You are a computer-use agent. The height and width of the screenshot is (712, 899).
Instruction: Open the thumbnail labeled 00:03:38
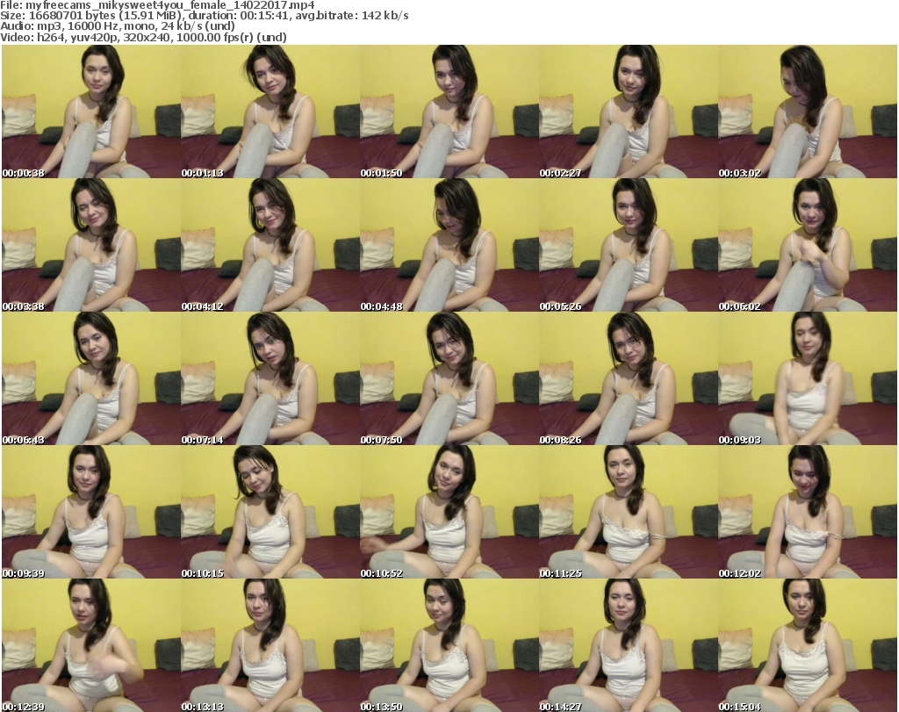(x=91, y=245)
